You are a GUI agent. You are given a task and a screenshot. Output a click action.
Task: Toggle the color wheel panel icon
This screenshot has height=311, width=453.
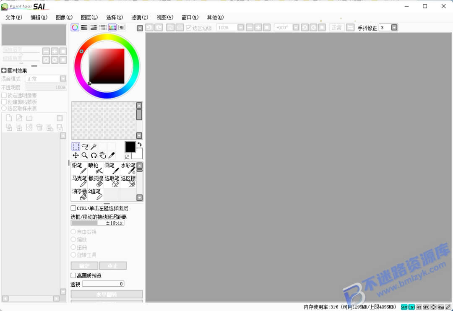click(75, 27)
